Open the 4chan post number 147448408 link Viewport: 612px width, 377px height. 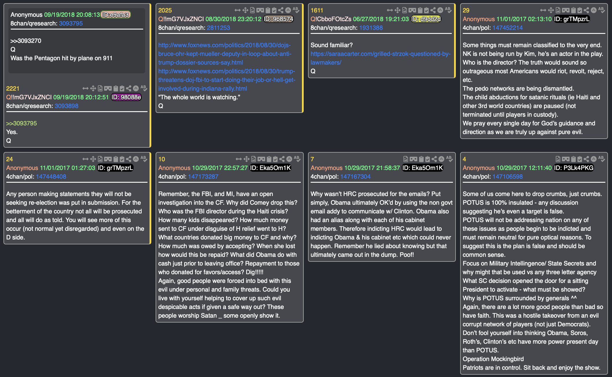(51, 177)
